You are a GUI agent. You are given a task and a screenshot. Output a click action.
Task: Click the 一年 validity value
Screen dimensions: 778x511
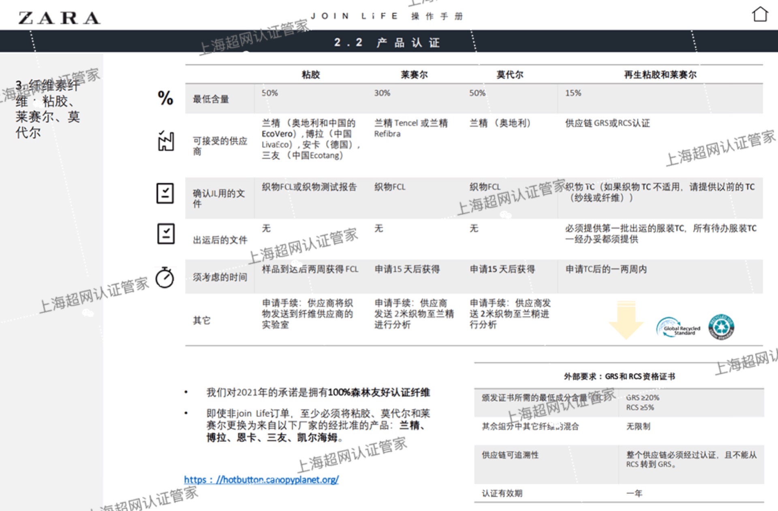click(634, 493)
